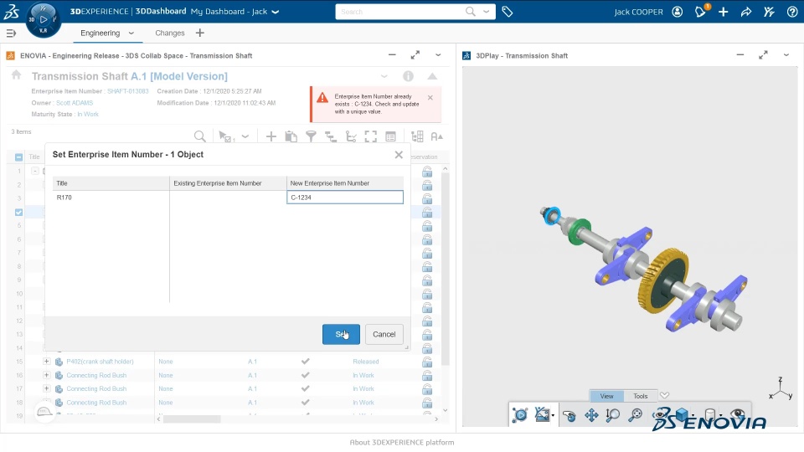Screen dimensions: 804x452
Task: Open notifications icon with badge
Action: point(700,11)
